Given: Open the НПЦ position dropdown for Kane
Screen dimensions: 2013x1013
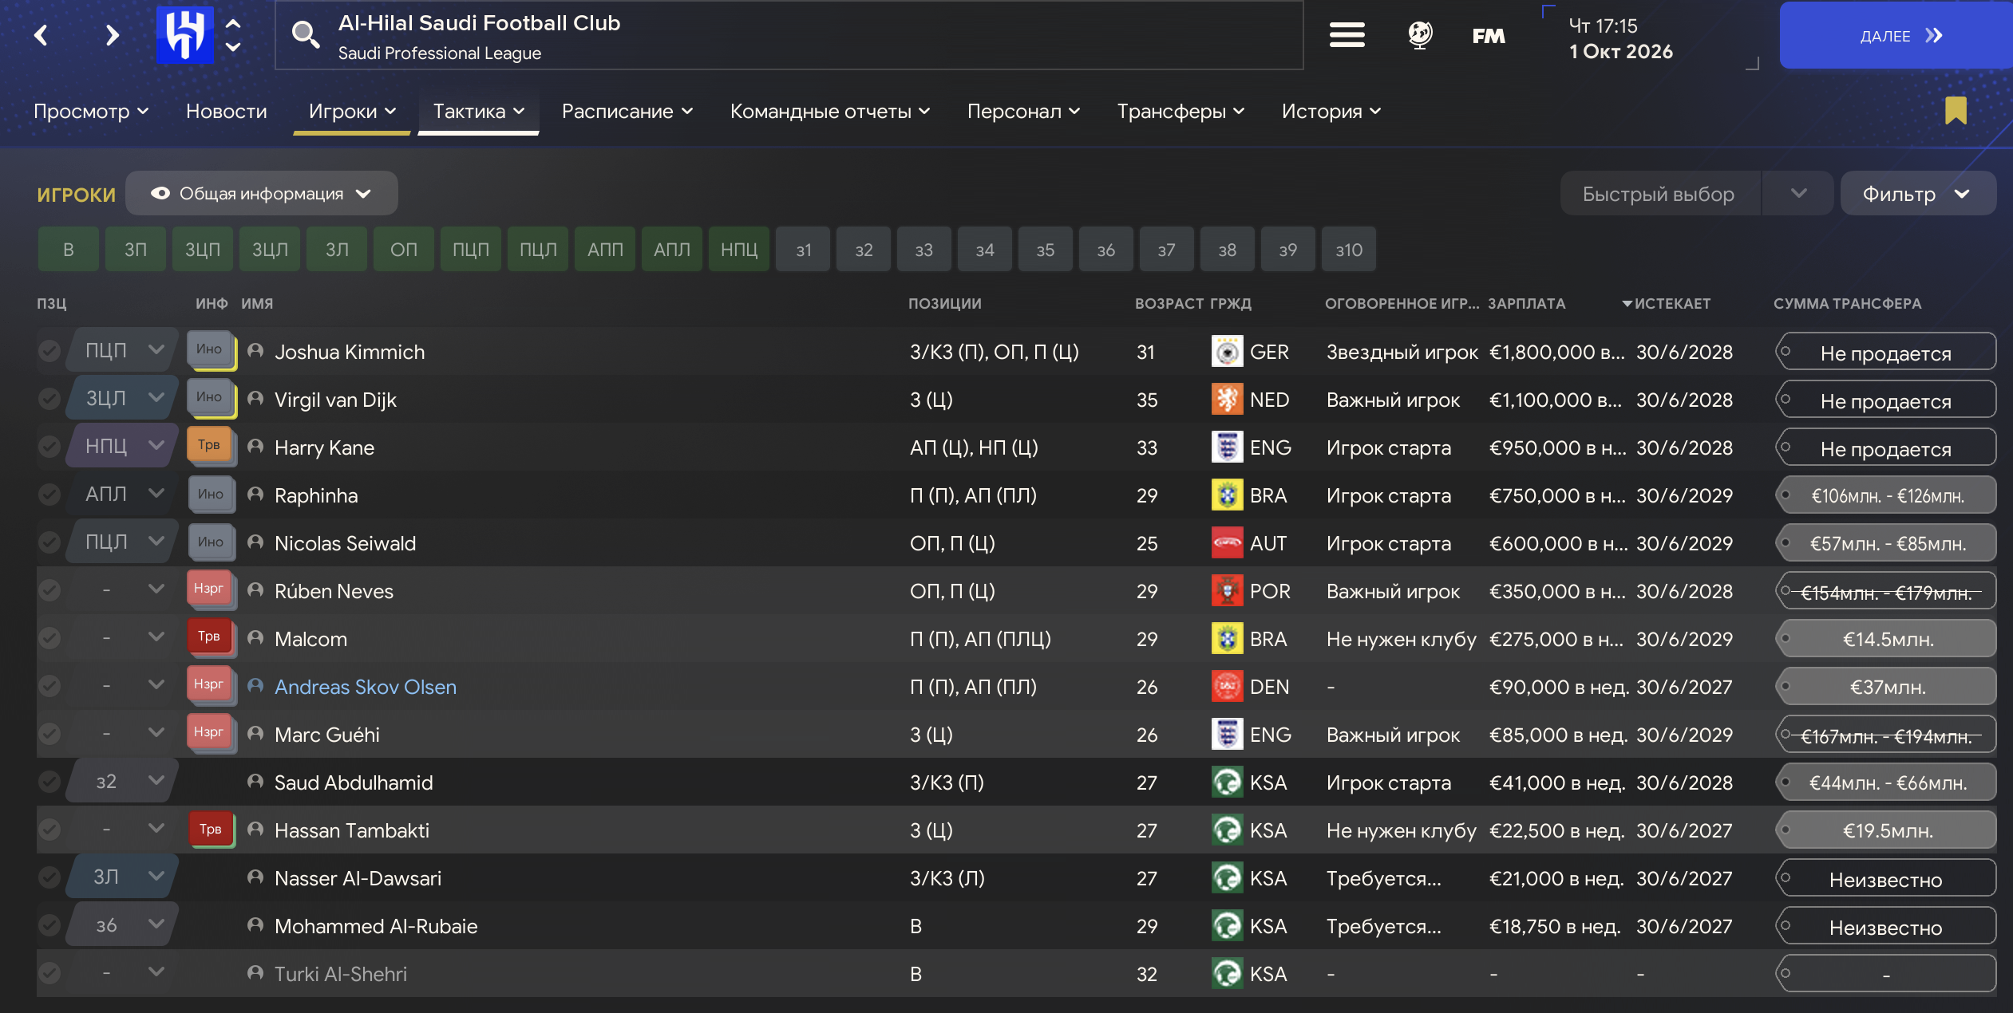Looking at the screenshot, I should (123, 446).
